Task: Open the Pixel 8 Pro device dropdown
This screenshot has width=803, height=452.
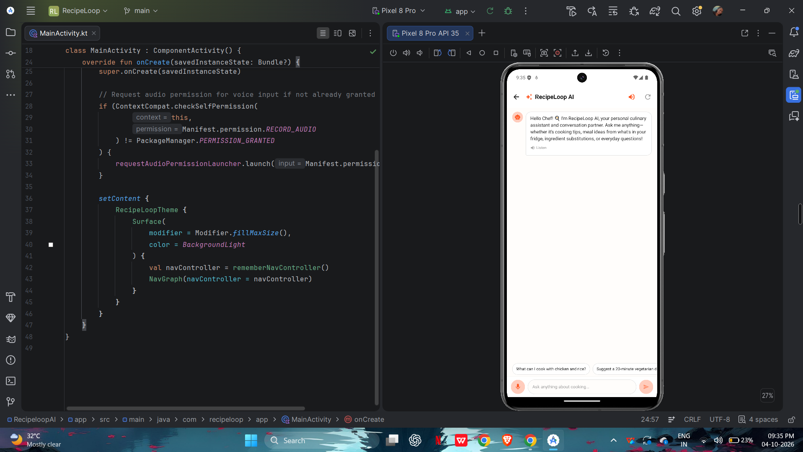Action: coord(399,11)
